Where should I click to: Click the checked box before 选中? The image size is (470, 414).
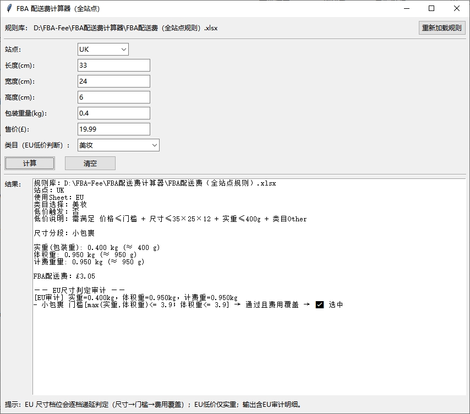(320, 305)
